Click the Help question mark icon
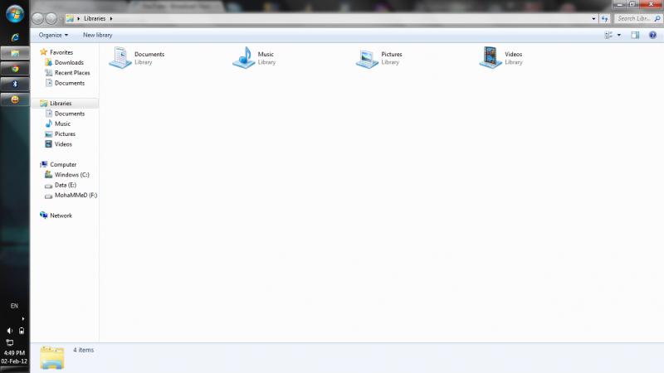 (x=652, y=35)
